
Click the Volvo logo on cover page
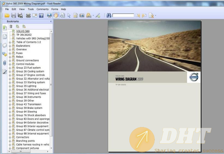click(194, 77)
